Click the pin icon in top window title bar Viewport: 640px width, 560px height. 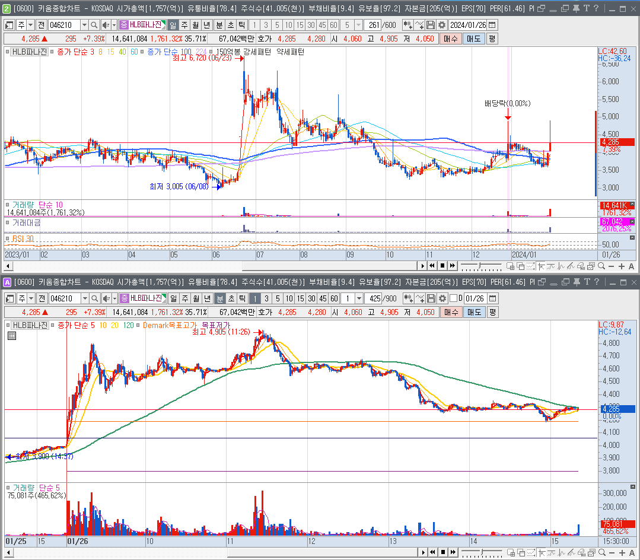[576, 8]
